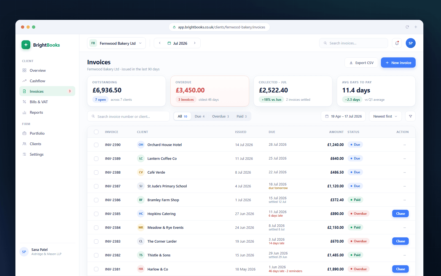This screenshot has height=276, width=441.
Task: Click the 7 open badge
Action: 100,100
